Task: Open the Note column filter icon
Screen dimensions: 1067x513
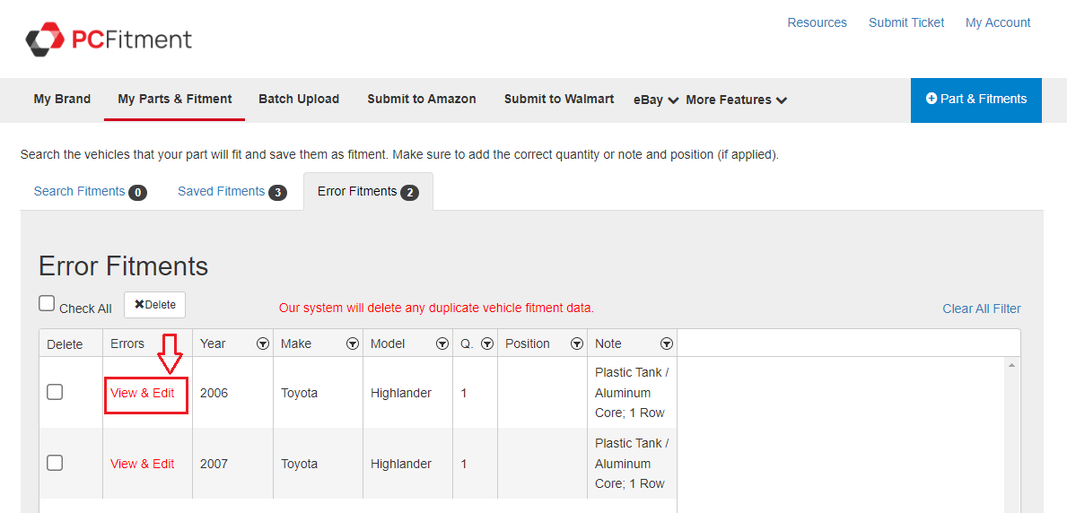Action: point(667,343)
